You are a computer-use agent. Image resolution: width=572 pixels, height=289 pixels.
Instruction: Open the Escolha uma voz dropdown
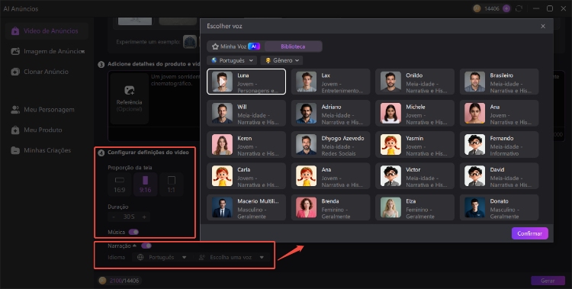[x=231, y=257]
